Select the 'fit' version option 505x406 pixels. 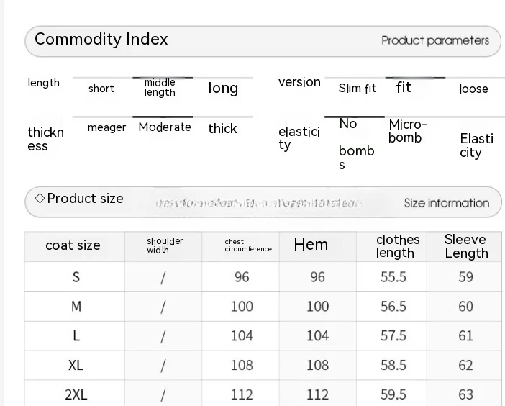(404, 87)
